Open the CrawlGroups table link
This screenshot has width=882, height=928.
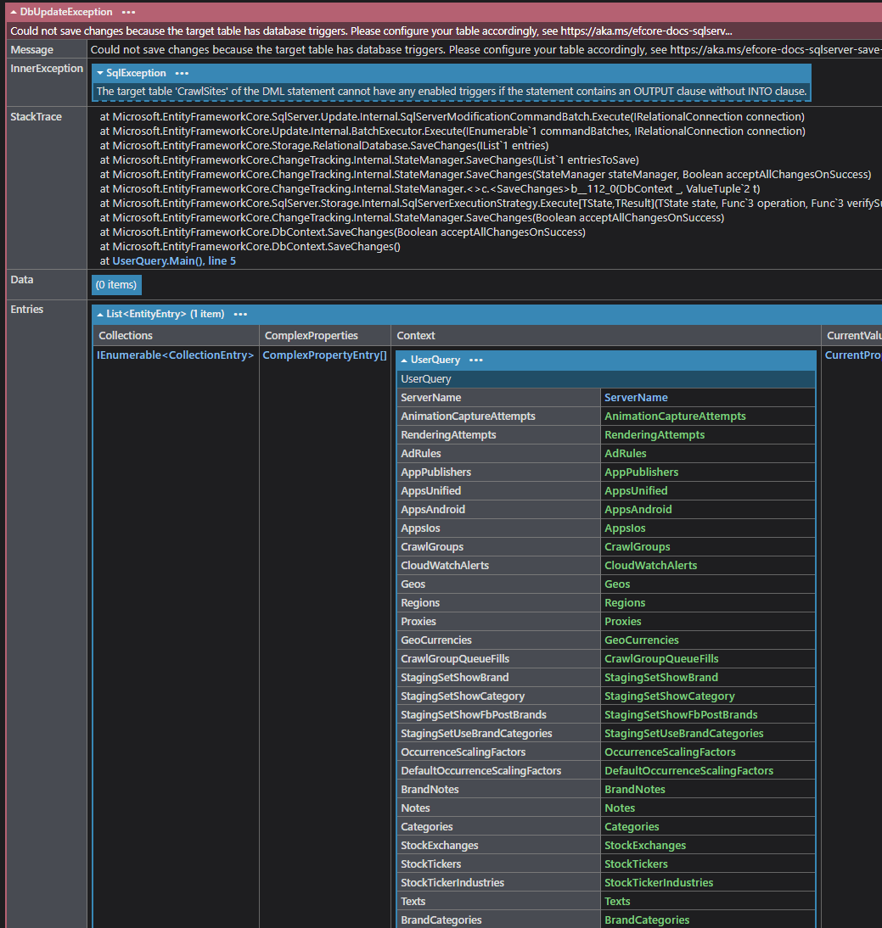point(637,546)
